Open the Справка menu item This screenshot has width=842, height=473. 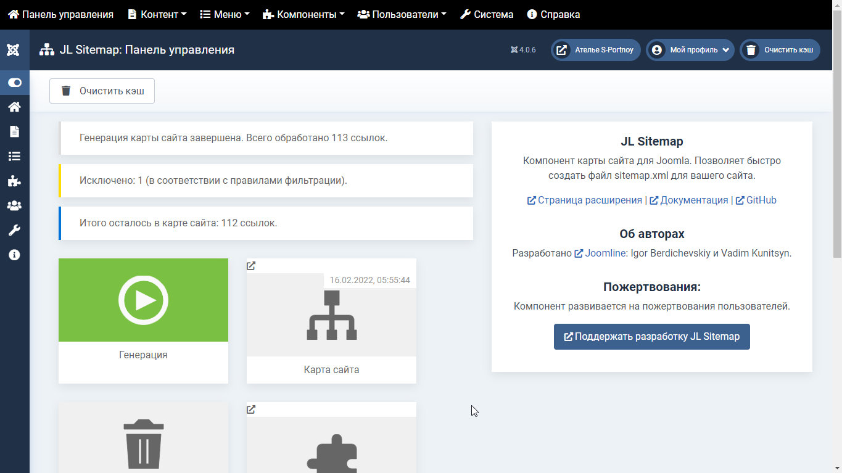(x=553, y=14)
